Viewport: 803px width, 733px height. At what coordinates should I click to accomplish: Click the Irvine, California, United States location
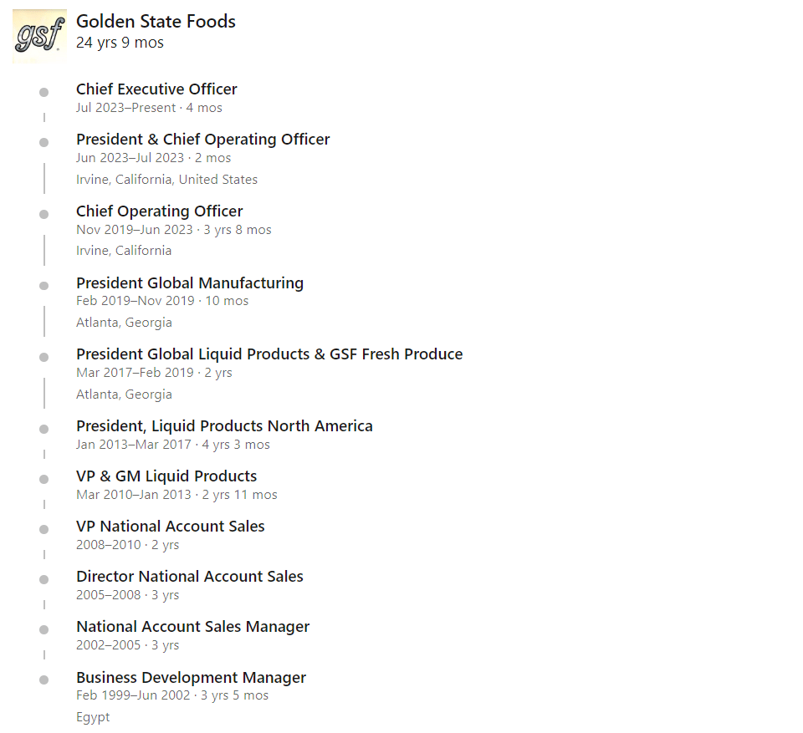(166, 180)
